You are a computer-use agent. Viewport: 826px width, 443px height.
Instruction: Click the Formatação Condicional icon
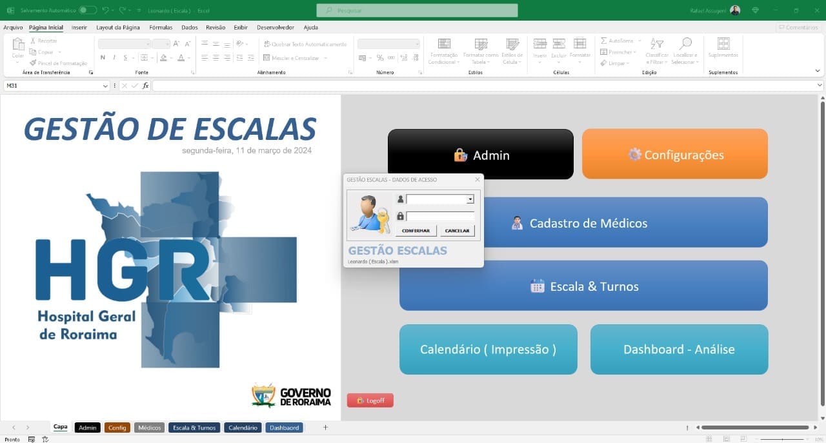[444, 44]
